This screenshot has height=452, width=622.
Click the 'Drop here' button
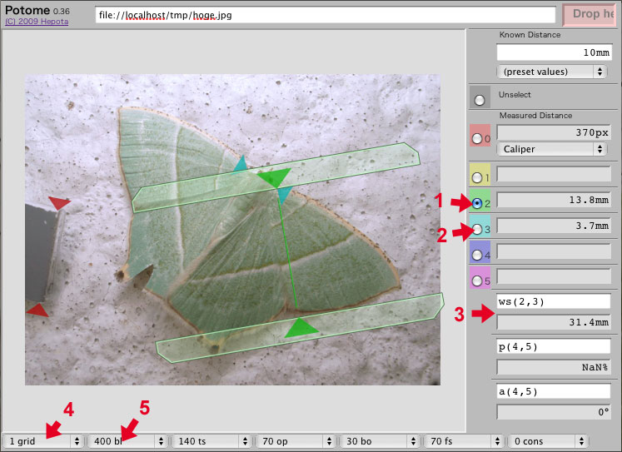(591, 15)
